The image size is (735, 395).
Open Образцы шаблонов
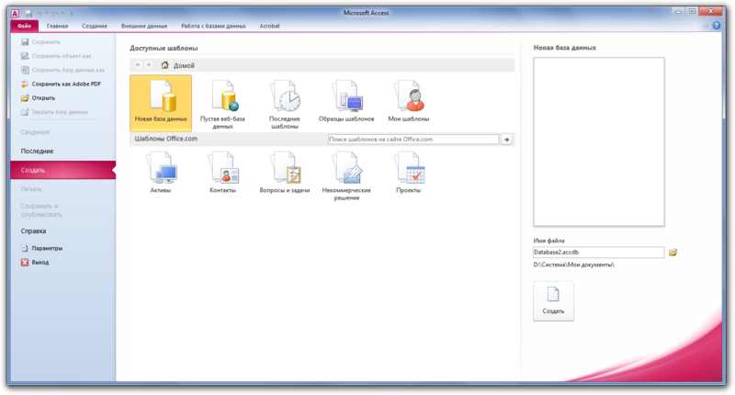346,101
